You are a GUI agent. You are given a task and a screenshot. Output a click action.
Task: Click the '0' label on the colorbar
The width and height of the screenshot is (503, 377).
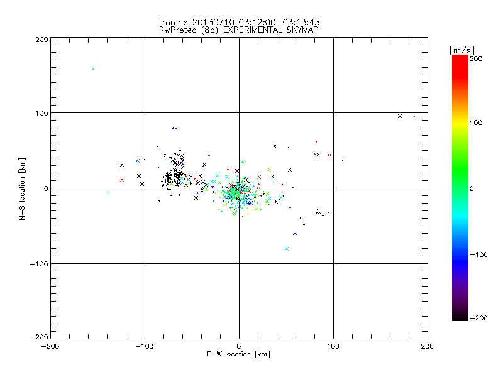(472, 189)
